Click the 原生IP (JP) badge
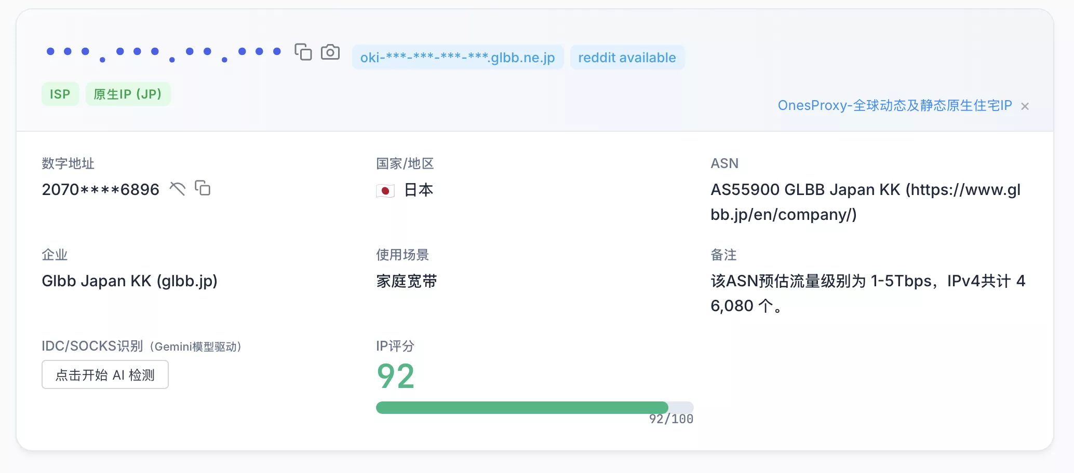 [128, 94]
